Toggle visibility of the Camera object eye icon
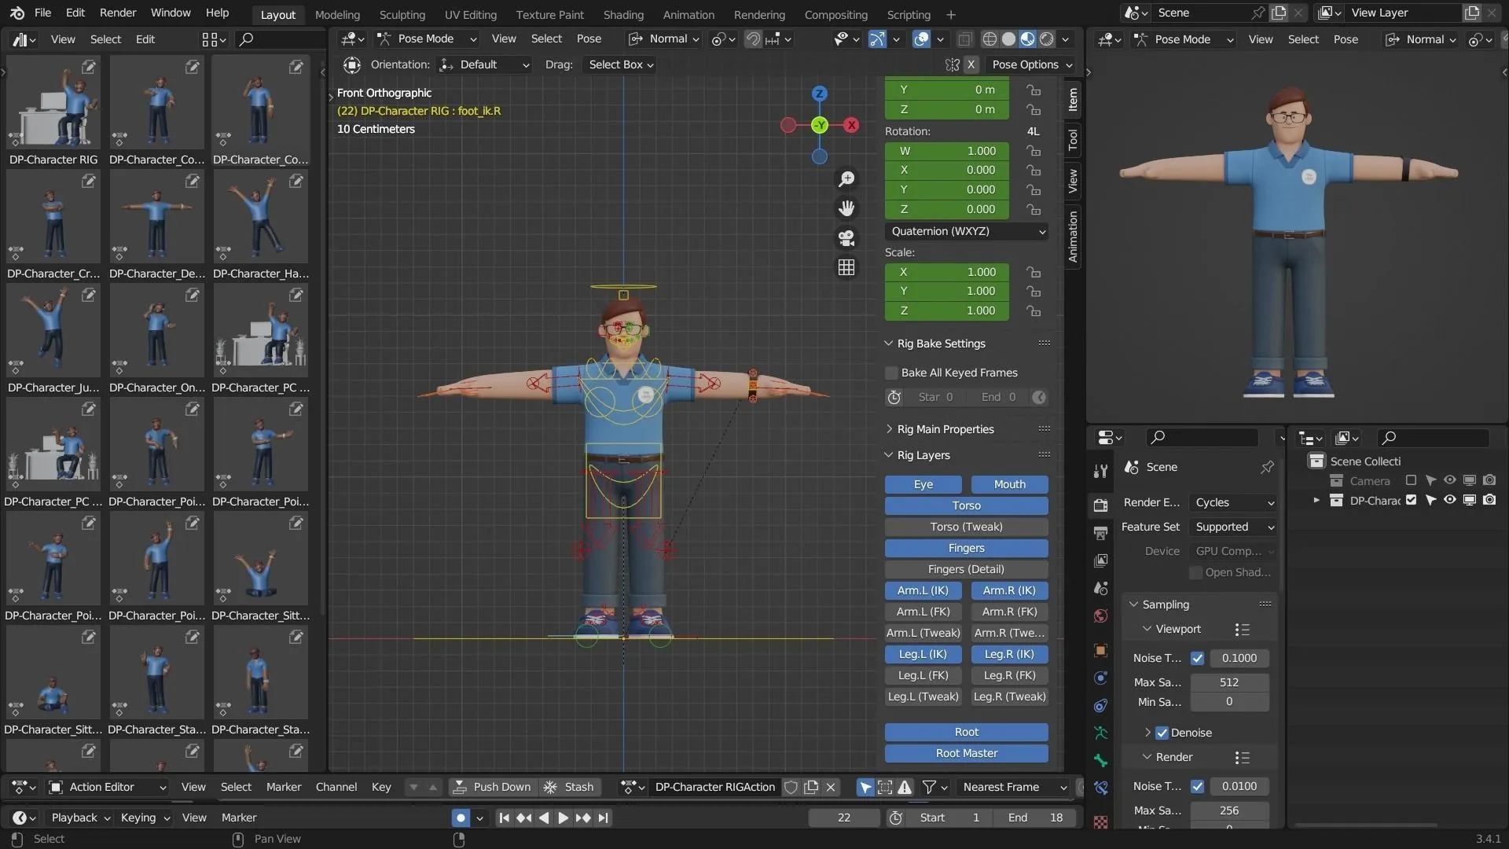Viewport: 1509px width, 849px height. click(x=1448, y=480)
